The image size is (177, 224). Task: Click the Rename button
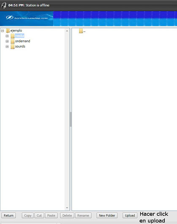[x=83, y=216]
